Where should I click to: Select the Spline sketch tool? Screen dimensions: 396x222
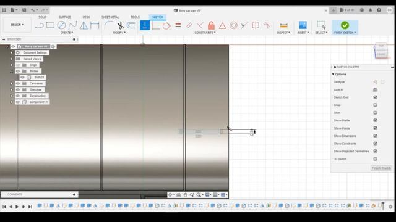(x=72, y=25)
